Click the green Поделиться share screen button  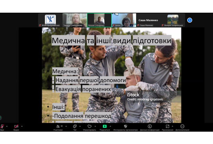104,128
